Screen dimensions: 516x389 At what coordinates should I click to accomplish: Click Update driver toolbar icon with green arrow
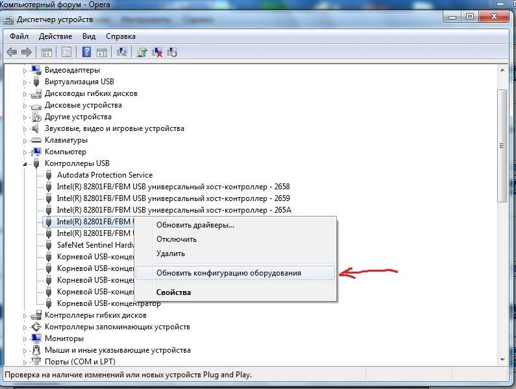point(142,52)
